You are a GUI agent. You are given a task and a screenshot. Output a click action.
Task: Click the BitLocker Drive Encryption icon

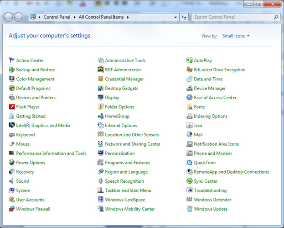[190, 69]
